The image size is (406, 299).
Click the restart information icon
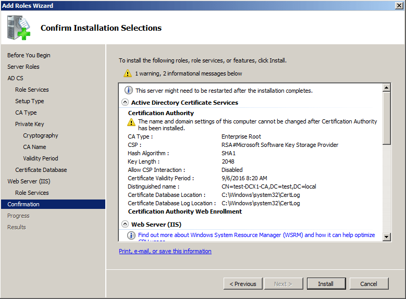(129, 90)
